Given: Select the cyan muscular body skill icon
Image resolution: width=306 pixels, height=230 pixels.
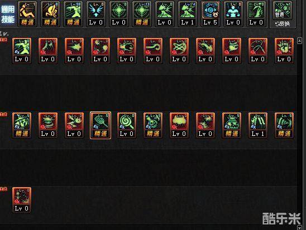Looking at the screenshot, I should pos(233,14).
